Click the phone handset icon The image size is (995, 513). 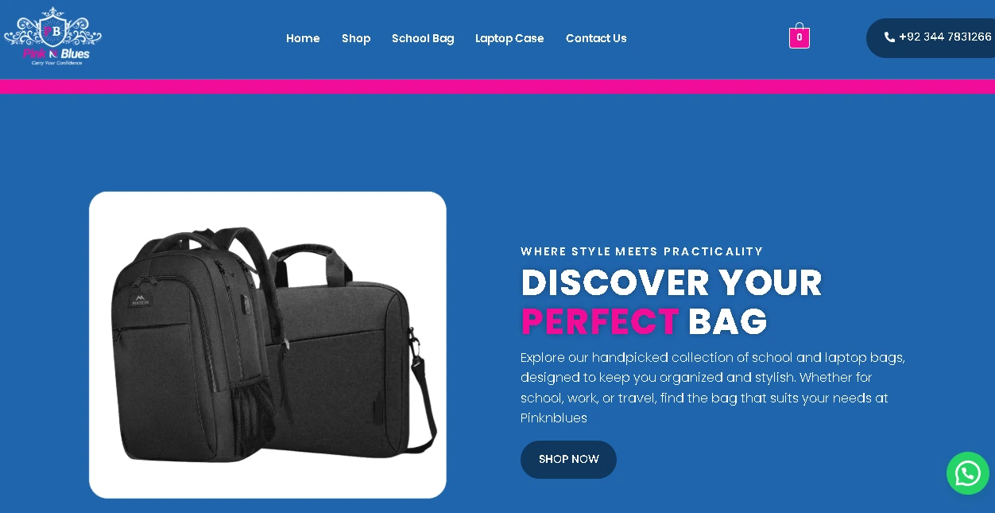point(889,37)
